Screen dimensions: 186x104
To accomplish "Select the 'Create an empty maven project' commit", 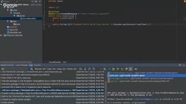I will (x=52, y=99).
